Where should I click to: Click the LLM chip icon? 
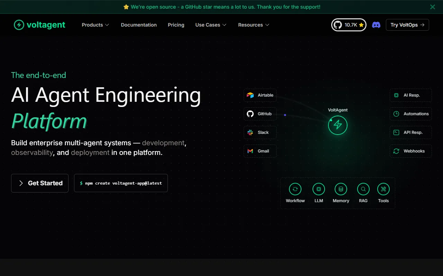[319, 189]
